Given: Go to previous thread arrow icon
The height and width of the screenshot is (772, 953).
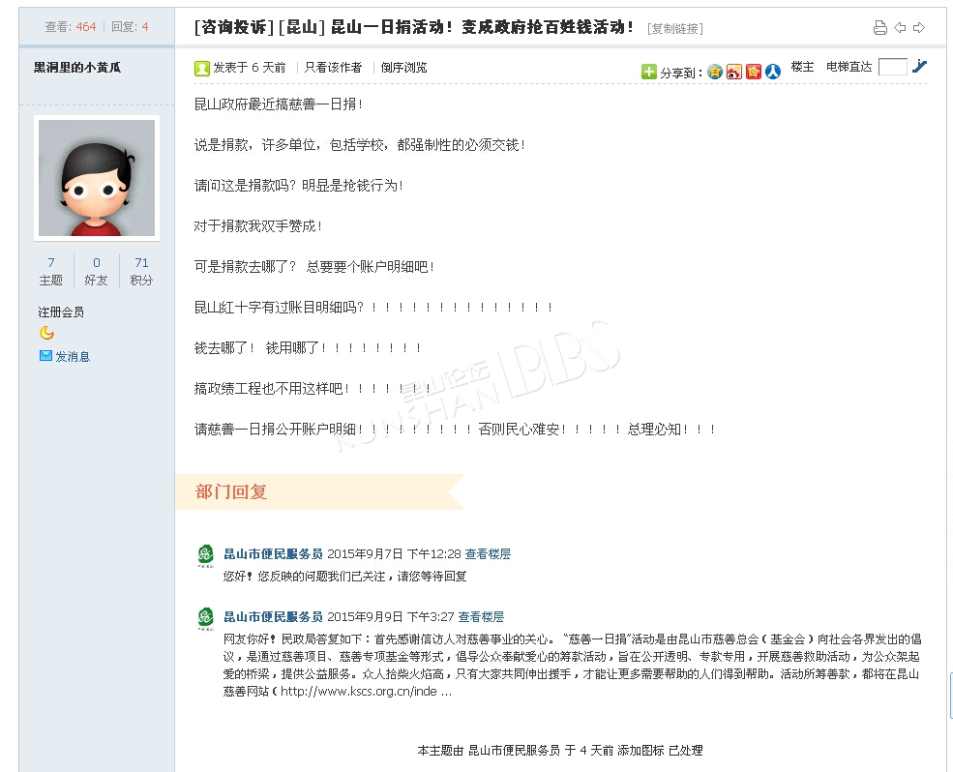Looking at the screenshot, I should pos(900,27).
